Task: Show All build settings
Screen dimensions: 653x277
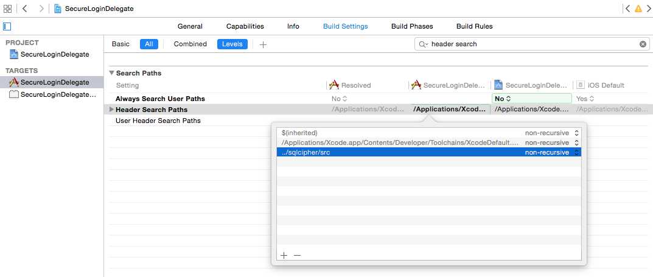Action: pos(149,44)
